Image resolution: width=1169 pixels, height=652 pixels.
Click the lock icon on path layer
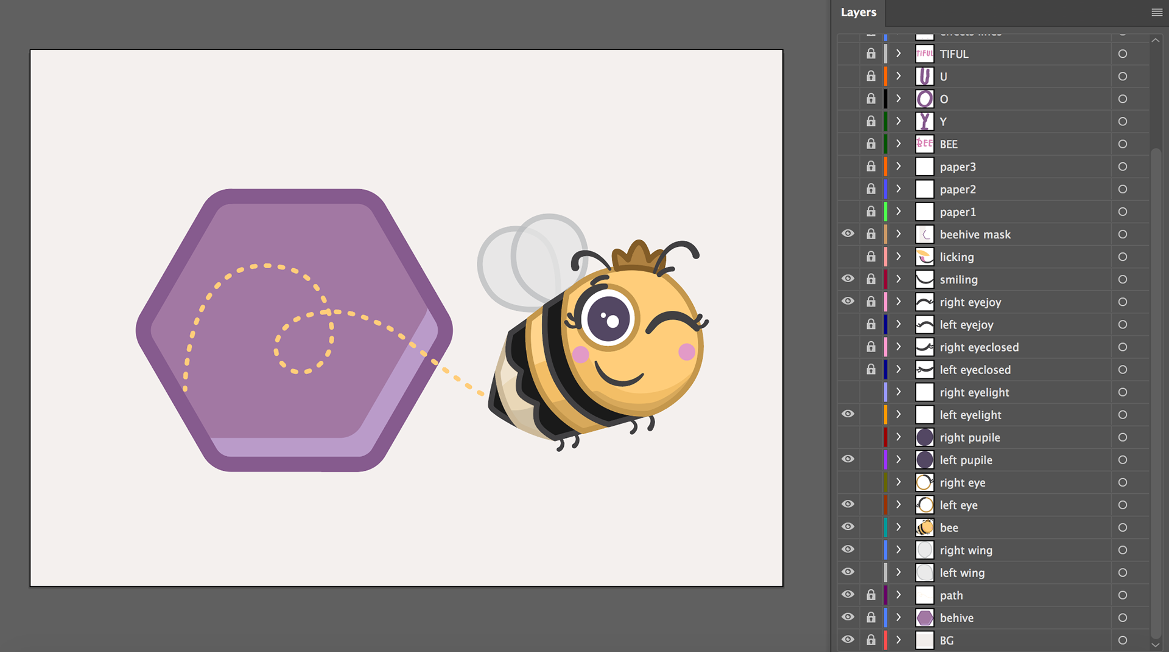871,595
